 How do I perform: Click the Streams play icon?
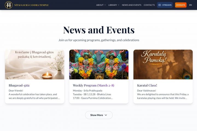(x=160, y=5)
